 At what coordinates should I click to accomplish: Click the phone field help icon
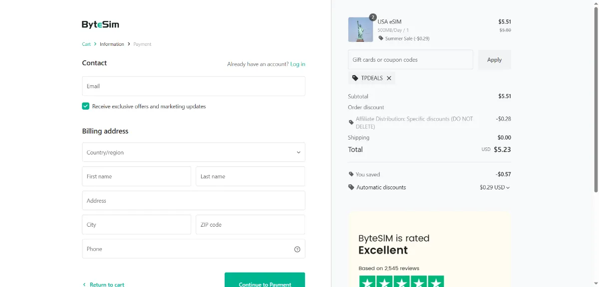[298, 249]
